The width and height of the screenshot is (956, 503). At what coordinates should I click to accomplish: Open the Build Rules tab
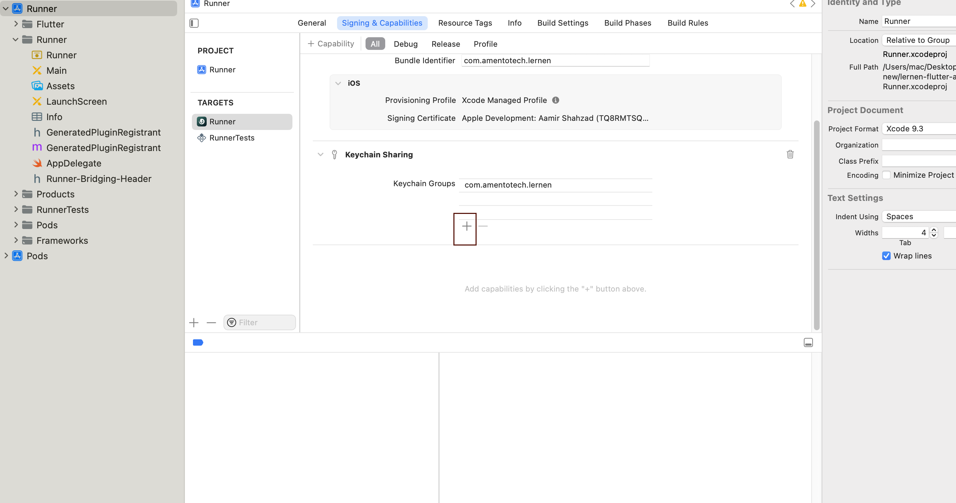pyautogui.click(x=688, y=23)
